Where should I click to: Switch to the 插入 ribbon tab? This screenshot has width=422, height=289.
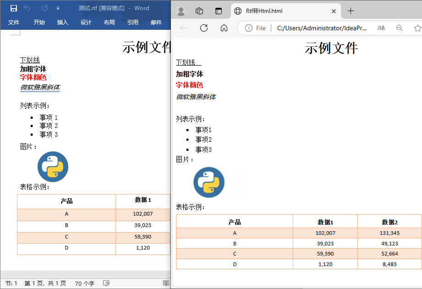pyautogui.click(x=62, y=22)
